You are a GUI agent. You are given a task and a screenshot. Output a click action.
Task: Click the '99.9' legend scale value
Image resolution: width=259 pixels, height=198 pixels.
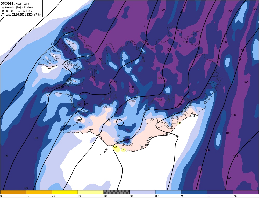pyautogui.click(x=235, y=196)
